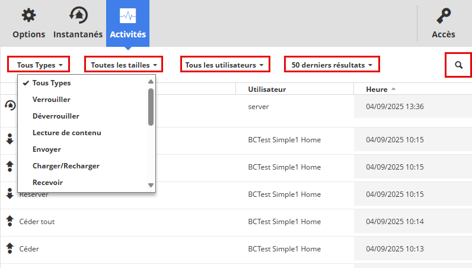
Task: Pick Lecture de contenu in the list
Action: 66,133
